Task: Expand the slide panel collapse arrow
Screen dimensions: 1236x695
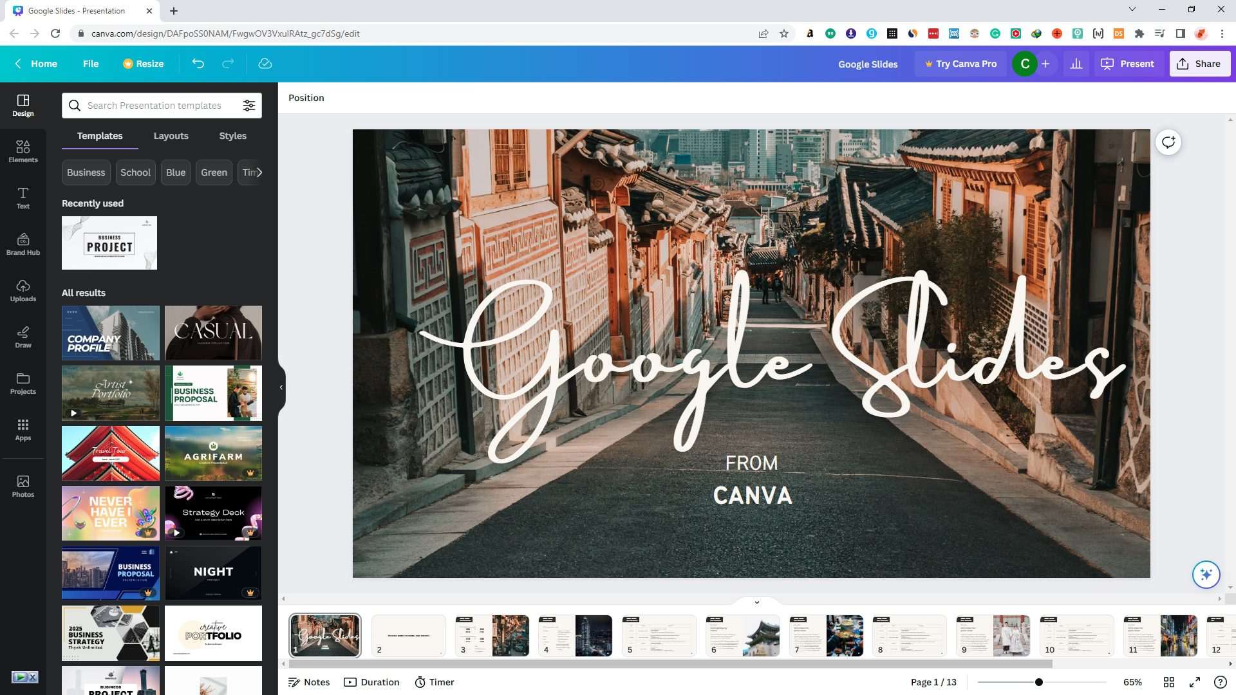Action: point(756,601)
